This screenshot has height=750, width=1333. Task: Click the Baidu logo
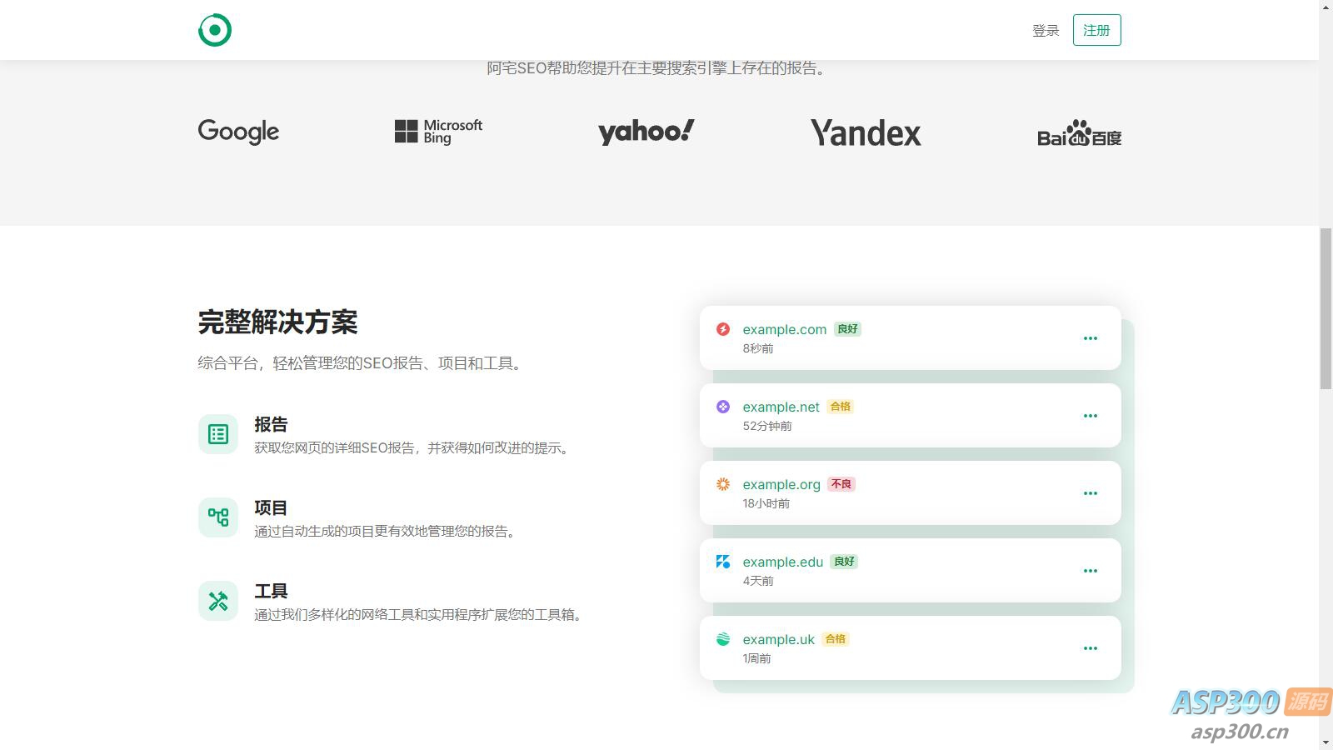(x=1079, y=133)
